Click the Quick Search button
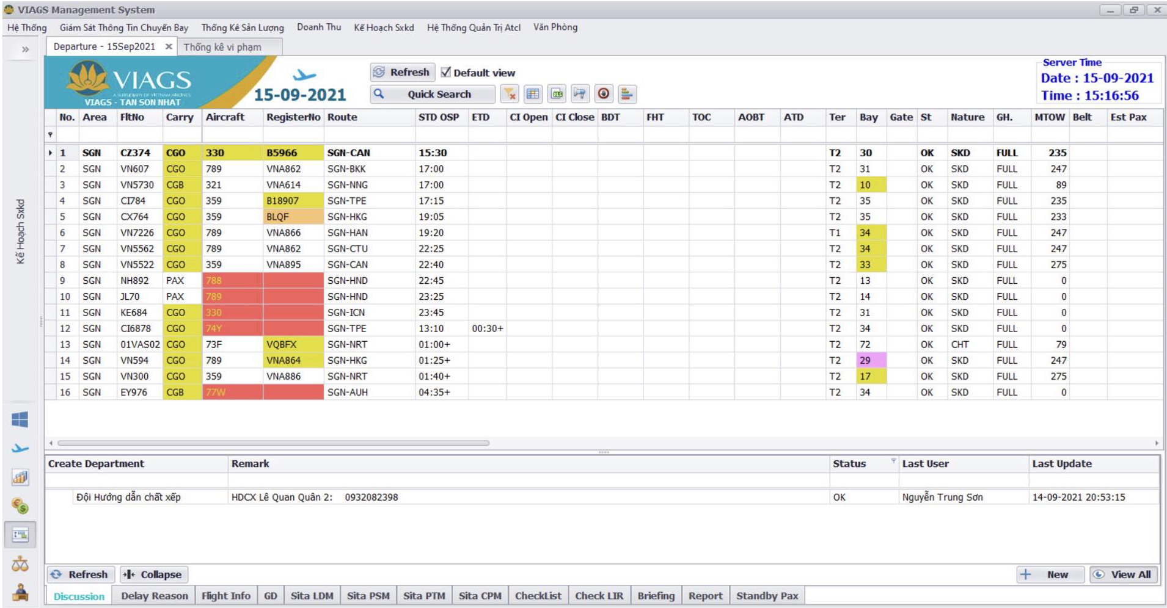The width and height of the screenshot is (1167, 608). [x=433, y=94]
